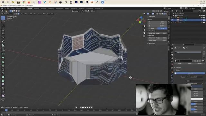Select the Measure tool

(x=3, y=45)
